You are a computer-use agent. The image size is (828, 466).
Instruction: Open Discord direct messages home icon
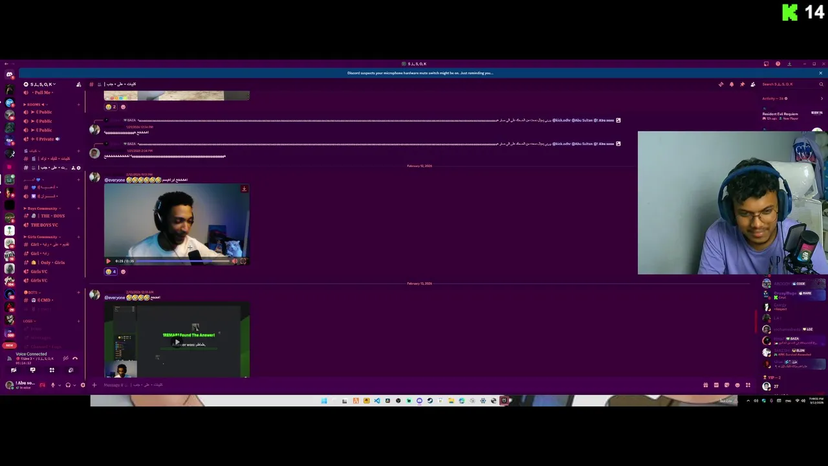point(9,74)
